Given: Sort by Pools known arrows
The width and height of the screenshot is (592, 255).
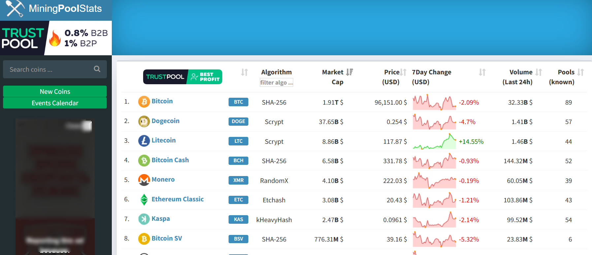Looking at the screenshot, I should [580, 72].
